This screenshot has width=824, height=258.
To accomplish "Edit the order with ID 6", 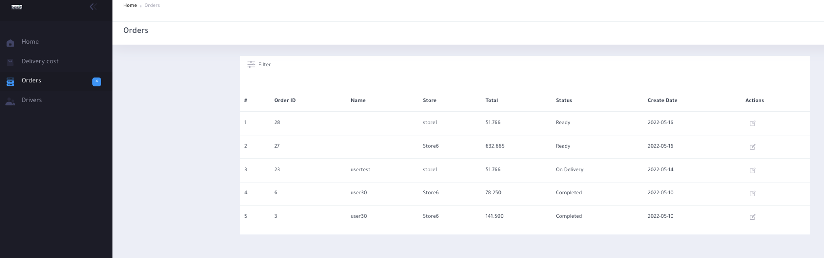I will click(x=752, y=193).
